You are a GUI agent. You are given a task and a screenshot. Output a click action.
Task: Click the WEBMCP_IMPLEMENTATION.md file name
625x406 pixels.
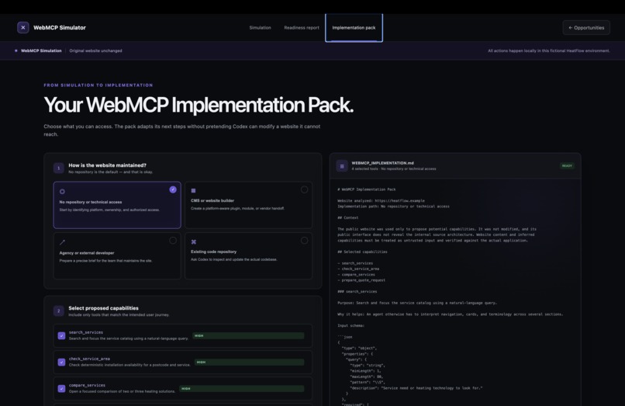coord(382,163)
